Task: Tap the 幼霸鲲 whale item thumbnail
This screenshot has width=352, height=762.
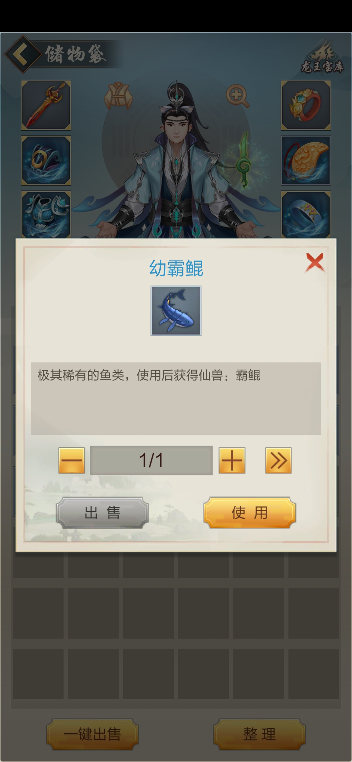Action: click(x=176, y=311)
